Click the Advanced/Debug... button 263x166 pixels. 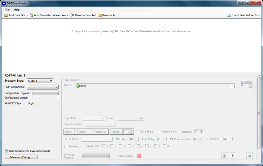[21, 157]
